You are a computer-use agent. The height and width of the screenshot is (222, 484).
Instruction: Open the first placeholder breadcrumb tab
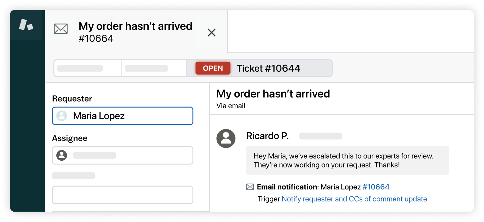[87, 68]
